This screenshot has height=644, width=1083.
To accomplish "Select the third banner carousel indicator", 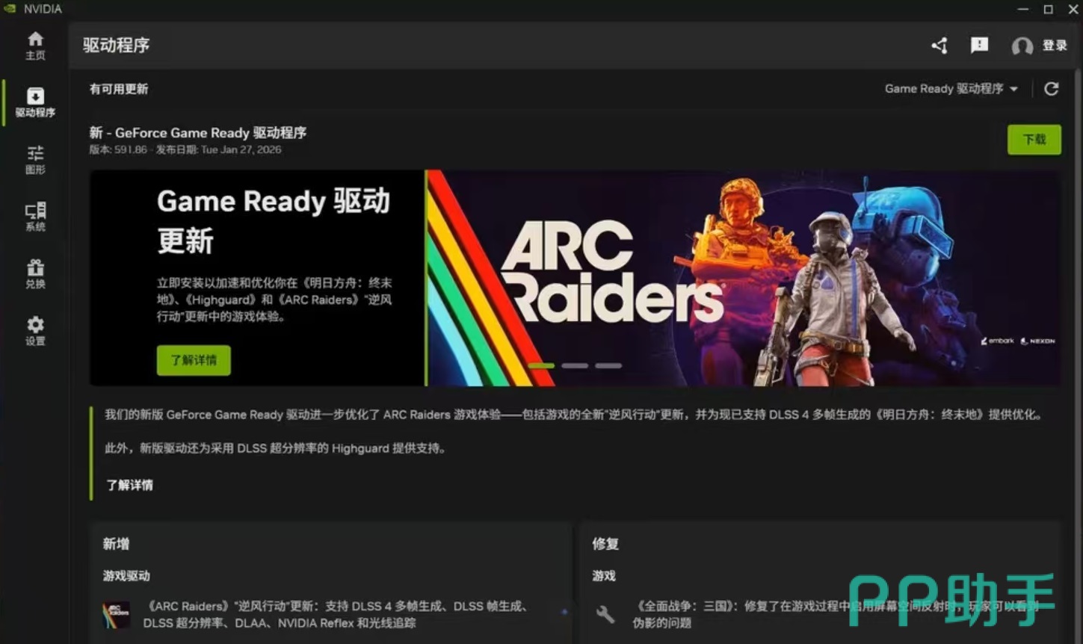I will [608, 366].
